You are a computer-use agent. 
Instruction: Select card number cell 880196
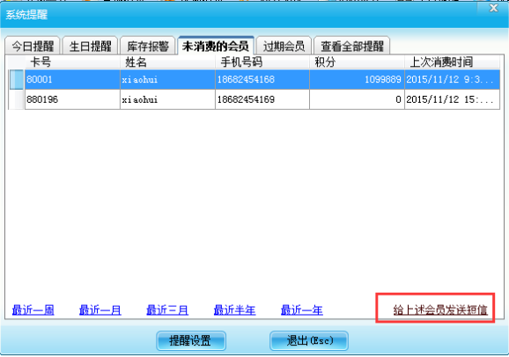pyautogui.click(x=72, y=99)
